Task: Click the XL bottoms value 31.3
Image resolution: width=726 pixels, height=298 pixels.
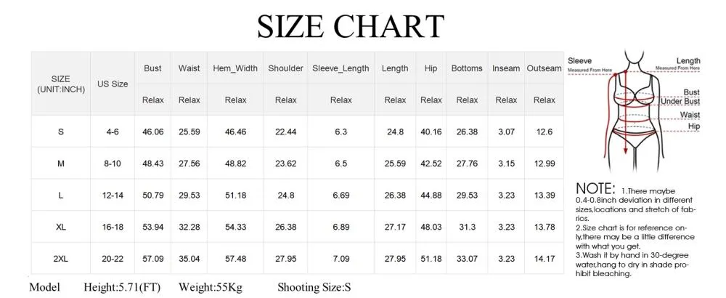Action: pyautogui.click(x=467, y=227)
